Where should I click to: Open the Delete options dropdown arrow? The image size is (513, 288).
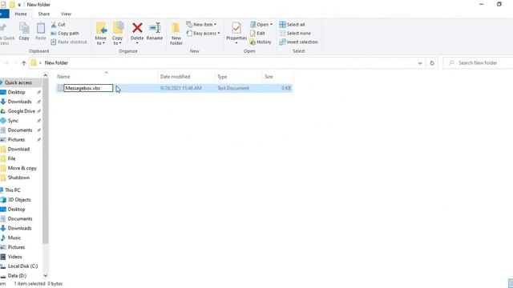coord(137,43)
